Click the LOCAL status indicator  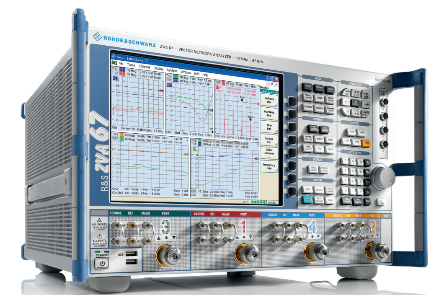tap(271, 202)
